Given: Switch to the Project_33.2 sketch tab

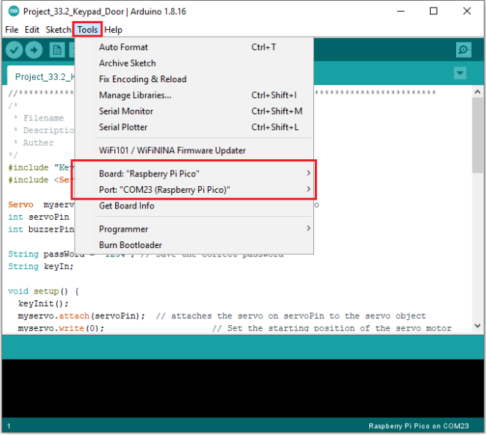Looking at the screenshot, I should [x=41, y=76].
